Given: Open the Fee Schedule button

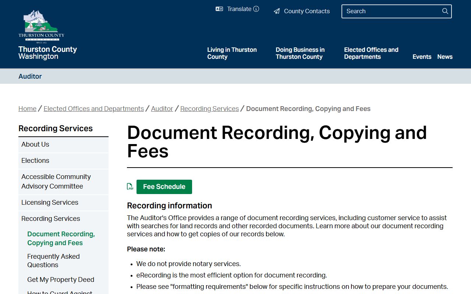Looking at the screenshot, I should point(164,187).
